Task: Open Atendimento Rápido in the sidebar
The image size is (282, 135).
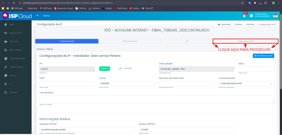Action: (17, 58)
